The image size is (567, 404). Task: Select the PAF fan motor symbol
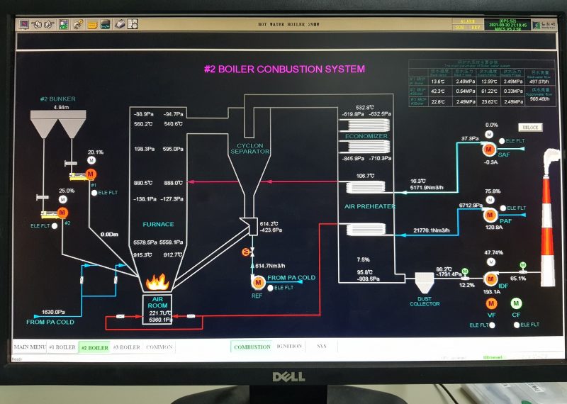tap(489, 213)
